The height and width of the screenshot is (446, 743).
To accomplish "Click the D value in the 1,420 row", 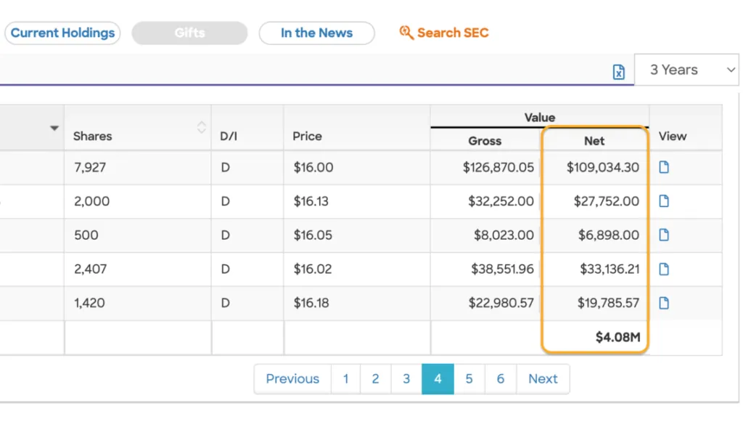I will point(225,303).
